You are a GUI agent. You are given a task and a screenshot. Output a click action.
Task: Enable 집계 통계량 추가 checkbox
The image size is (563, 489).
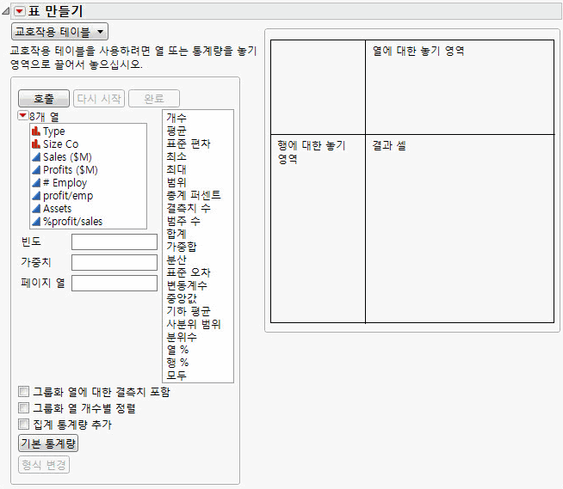[x=24, y=425]
